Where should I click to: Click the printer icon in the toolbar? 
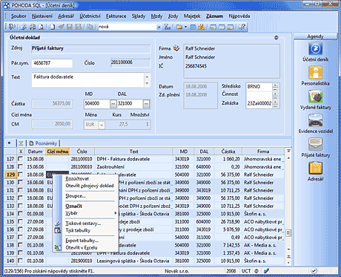pyautogui.click(x=33, y=27)
